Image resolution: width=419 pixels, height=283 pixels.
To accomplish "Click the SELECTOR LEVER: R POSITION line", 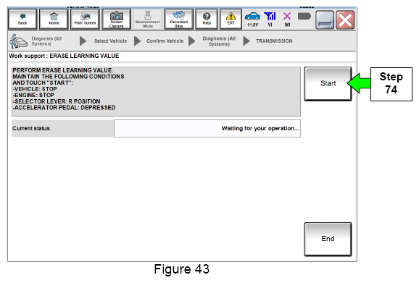I will pyautogui.click(x=57, y=101).
